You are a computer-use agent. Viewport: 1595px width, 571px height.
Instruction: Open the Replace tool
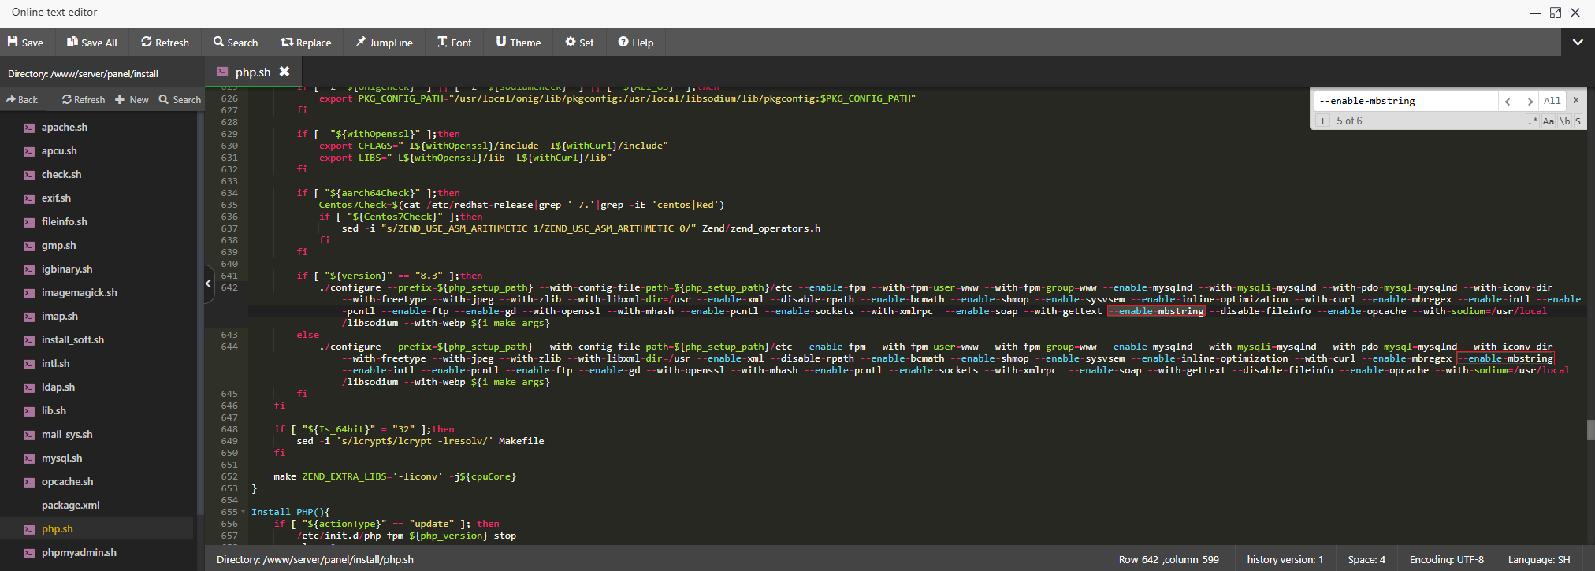306,43
